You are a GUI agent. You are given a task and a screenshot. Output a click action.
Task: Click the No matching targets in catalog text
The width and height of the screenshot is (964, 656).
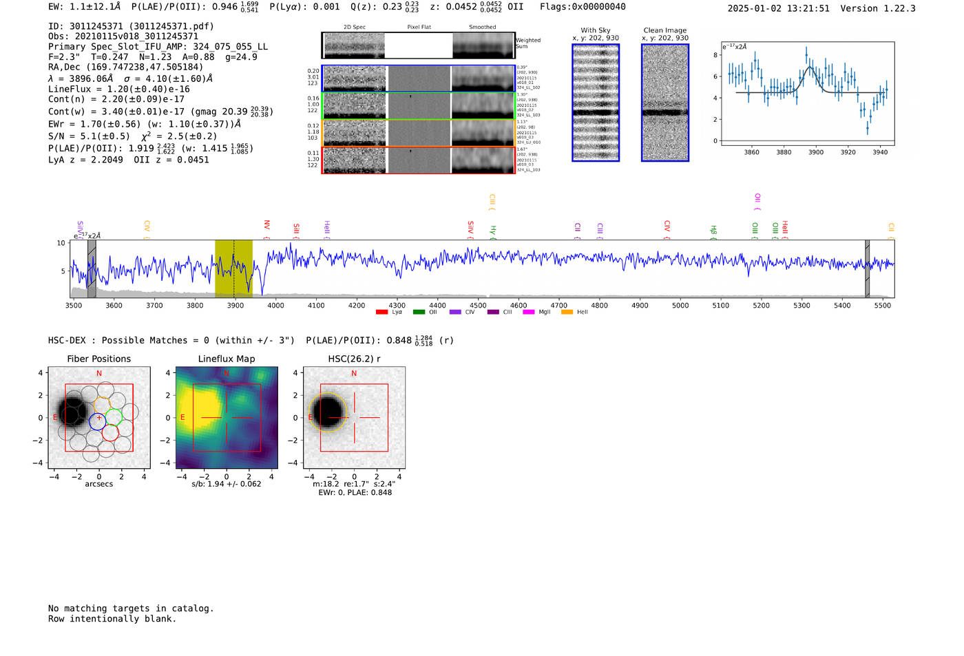[131, 609]
